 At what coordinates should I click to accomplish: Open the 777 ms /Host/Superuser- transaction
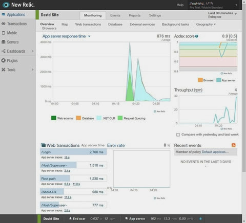73,205
